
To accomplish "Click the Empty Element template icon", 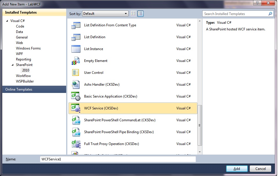I will click(x=76, y=61).
